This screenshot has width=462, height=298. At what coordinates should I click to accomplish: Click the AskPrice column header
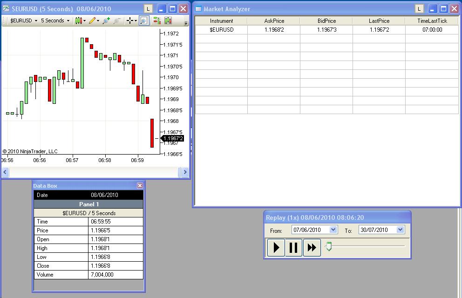[x=274, y=21]
